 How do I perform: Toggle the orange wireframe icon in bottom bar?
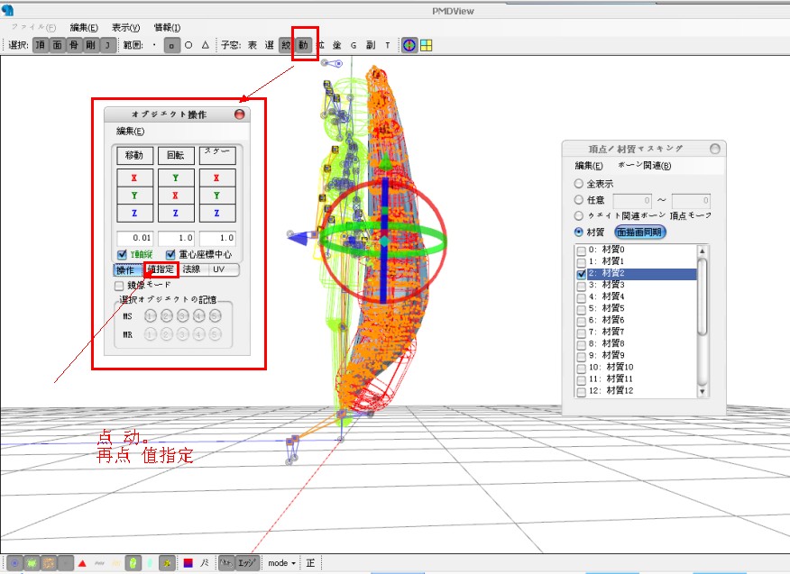coord(49,563)
